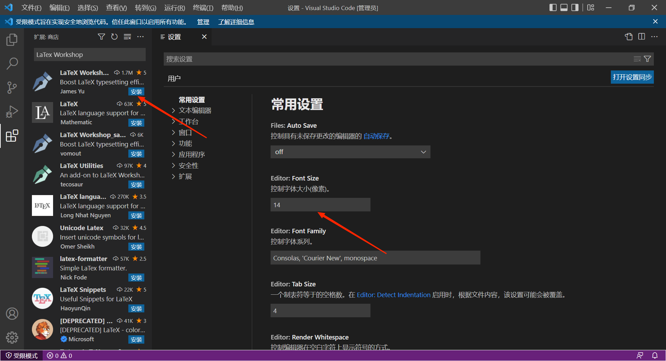Click the filter extensions icon
666x361 pixels.
(x=101, y=36)
